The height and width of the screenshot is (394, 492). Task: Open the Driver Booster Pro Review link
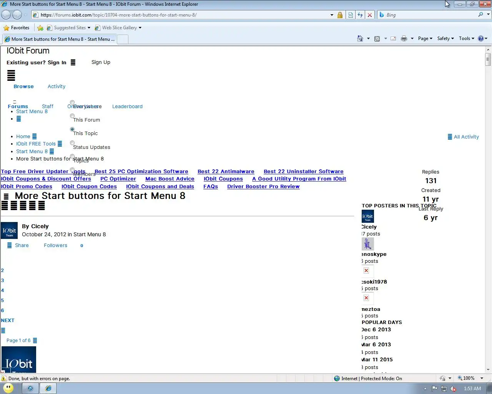[x=263, y=186]
